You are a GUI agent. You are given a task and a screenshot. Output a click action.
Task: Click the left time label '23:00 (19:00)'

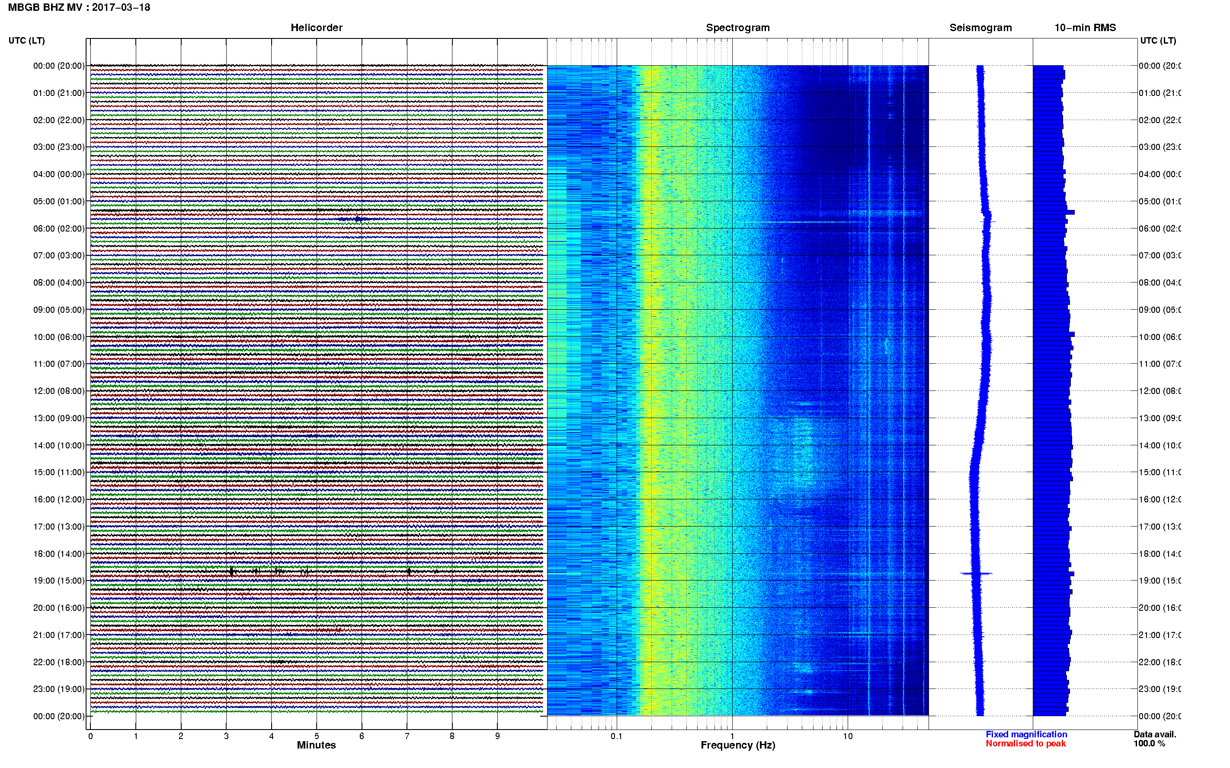59,689
